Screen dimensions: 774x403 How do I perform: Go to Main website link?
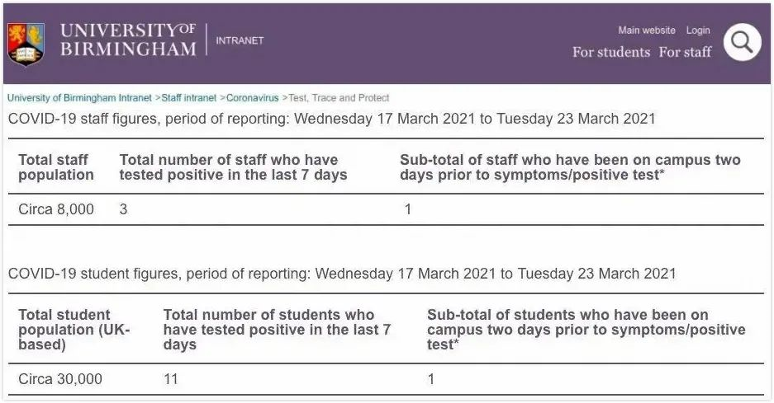(x=647, y=30)
